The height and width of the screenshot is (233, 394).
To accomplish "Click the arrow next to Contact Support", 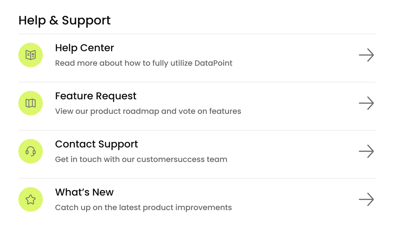I will (x=366, y=151).
